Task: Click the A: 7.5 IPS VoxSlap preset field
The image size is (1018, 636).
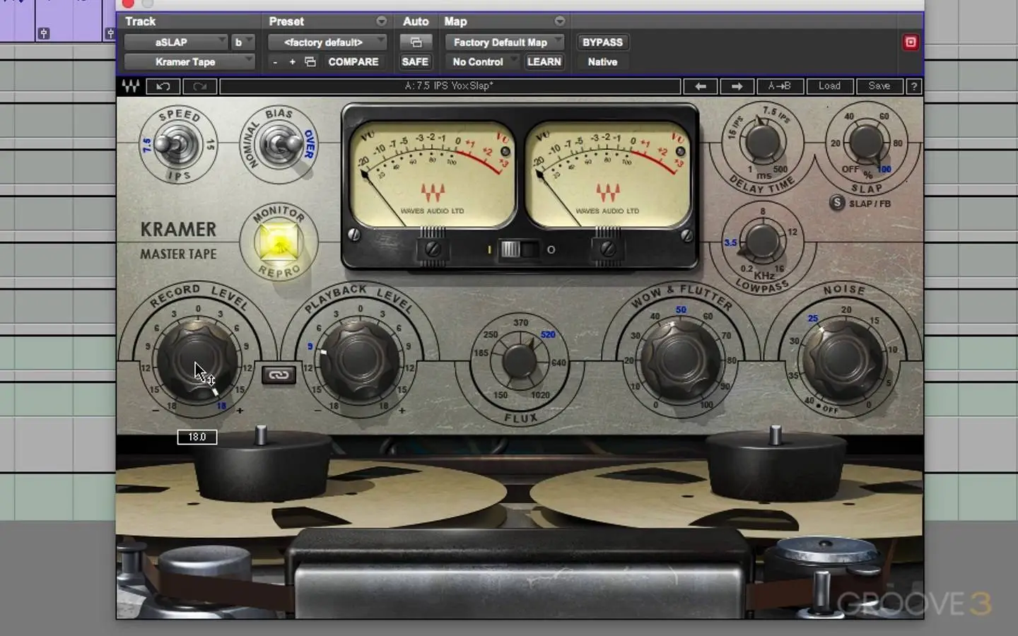Action: tap(450, 86)
